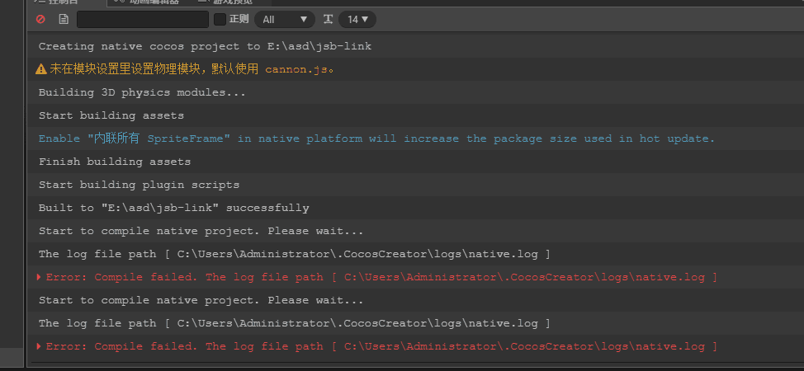Viewport: 804px width, 371px height.
Task: Expand the first Compile failed error
Action: 39,277
